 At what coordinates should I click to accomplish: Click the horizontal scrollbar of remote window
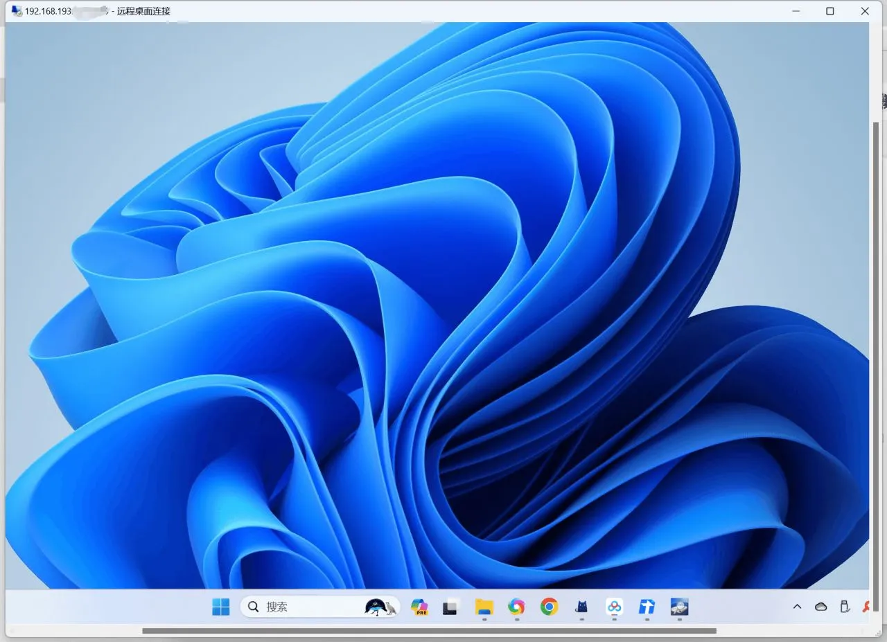click(429, 630)
